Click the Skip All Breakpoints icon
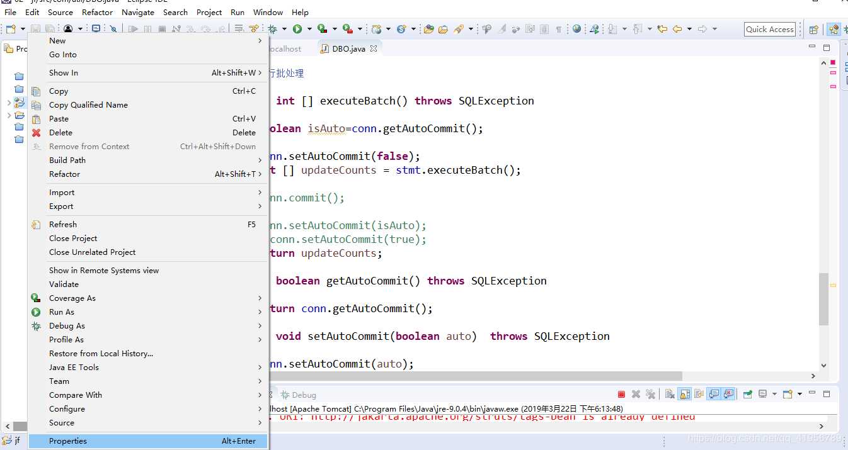Image resolution: width=848 pixels, height=450 pixels. coord(113,29)
